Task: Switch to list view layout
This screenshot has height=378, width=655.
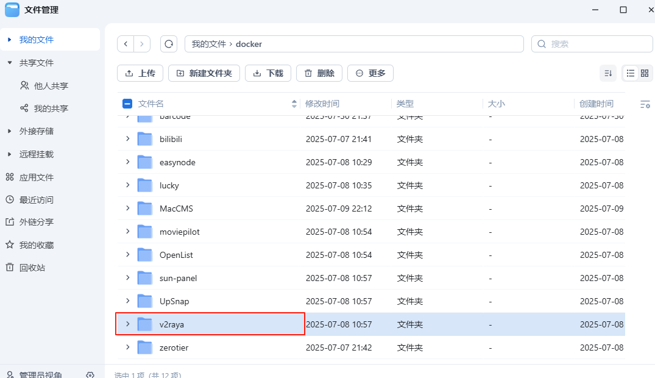Action: [631, 73]
